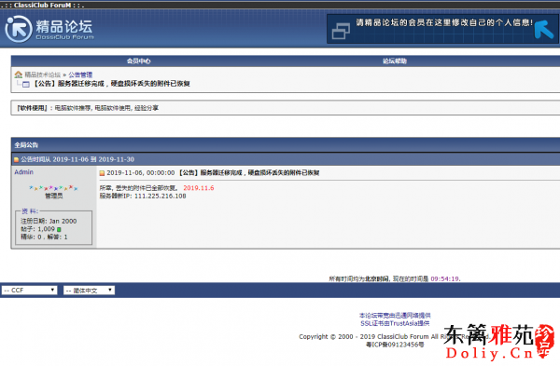Click the blue arrow icon in banner
The height and width of the screenshot is (366, 560).
pyautogui.click(x=543, y=29)
